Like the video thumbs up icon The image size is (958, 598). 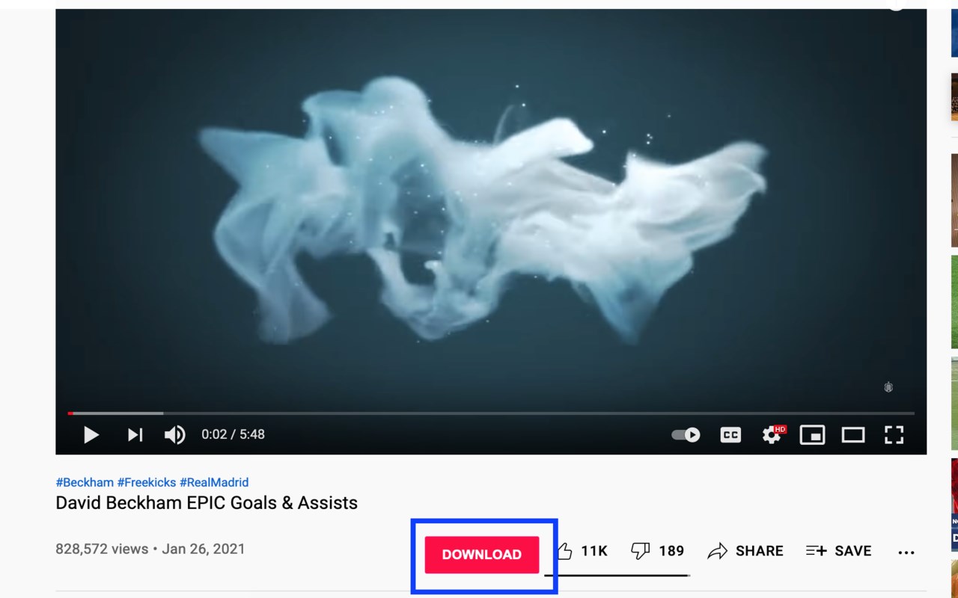click(565, 551)
